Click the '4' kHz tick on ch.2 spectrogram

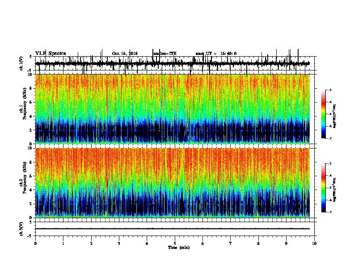(x=31, y=190)
